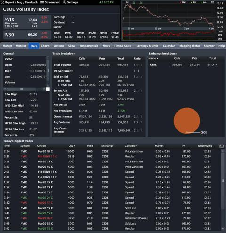
Task: Open the Earnings & Divis tab
Action: point(147,46)
